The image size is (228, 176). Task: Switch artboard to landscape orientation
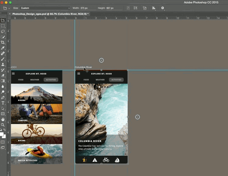pos(135,8)
